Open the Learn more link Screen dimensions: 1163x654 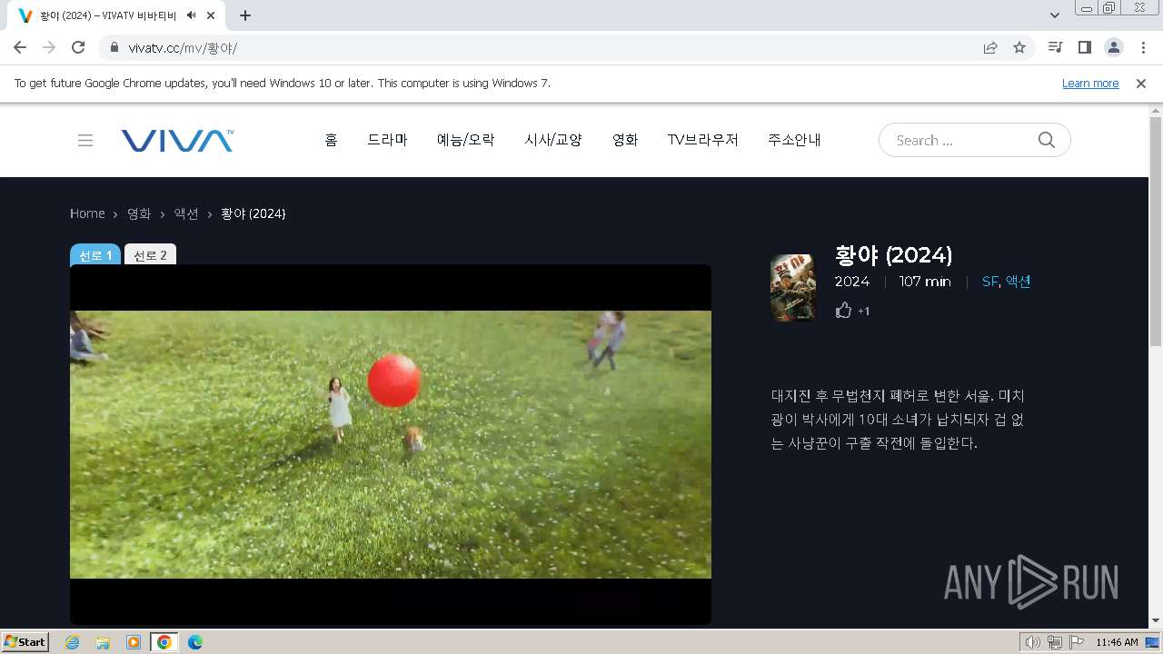tap(1090, 84)
